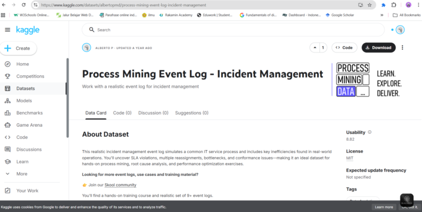Screen dimensions: 422x212
Task: Open Discussions in the sidebar
Action: [29, 150]
